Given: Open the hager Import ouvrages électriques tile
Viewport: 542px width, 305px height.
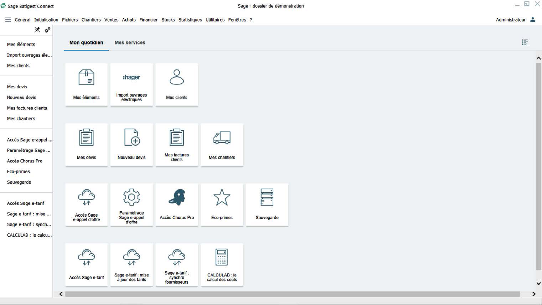Looking at the screenshot, I should 131,84.
